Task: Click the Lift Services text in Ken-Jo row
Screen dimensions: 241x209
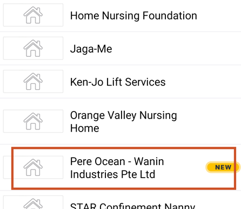Action: pos(136,82)
